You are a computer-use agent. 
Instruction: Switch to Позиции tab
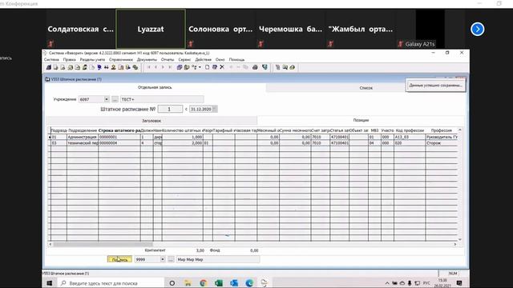[x=361, y=120]
